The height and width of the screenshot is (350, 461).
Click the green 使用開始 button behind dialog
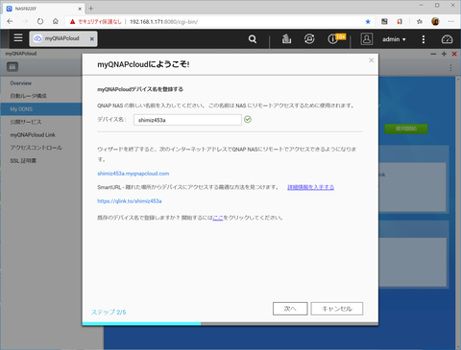click(406, 128)
